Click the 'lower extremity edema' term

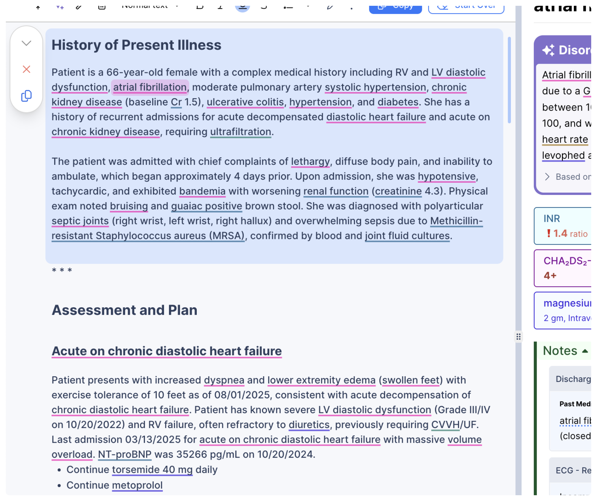pos(321,380)
